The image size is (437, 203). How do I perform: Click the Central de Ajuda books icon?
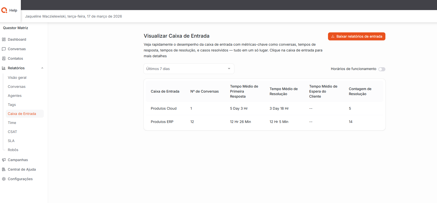(x=4, y=169)
